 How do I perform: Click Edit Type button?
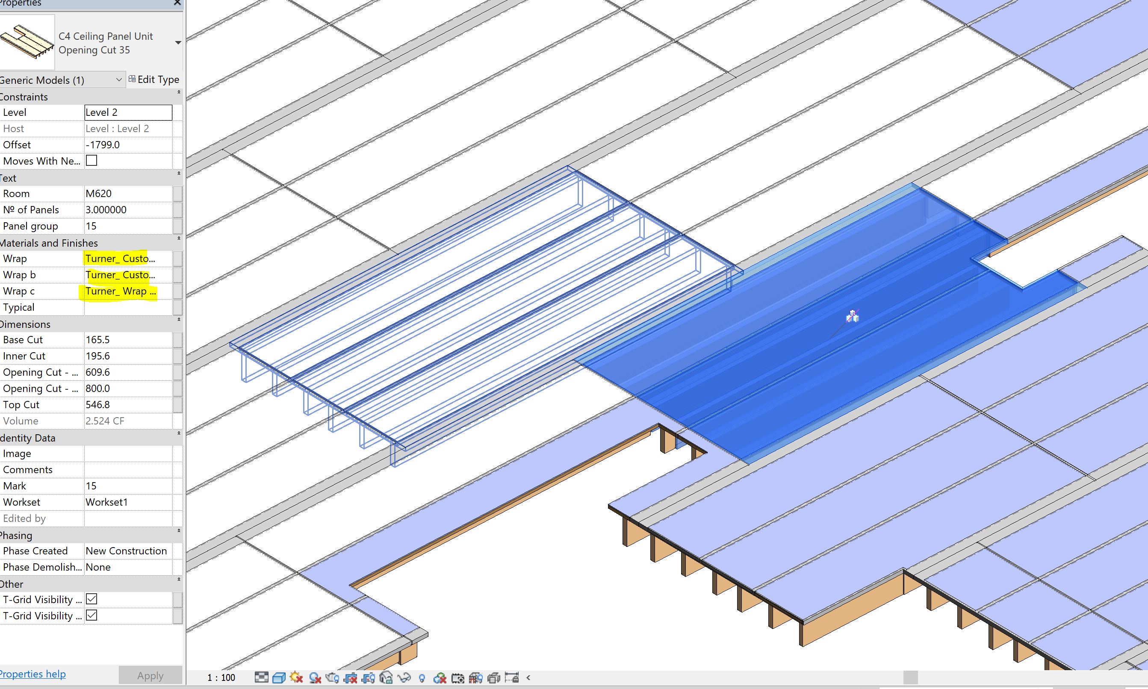tap(154, 79)
